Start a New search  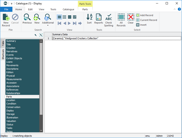pos(37,20)
